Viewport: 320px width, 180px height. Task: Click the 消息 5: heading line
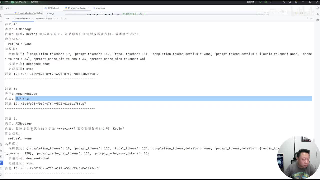[x=11, y=89]
